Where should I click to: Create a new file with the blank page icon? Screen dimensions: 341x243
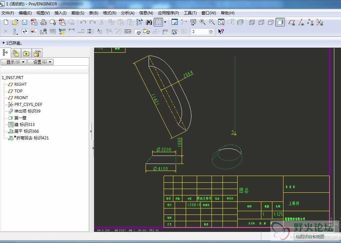point(6,22)
